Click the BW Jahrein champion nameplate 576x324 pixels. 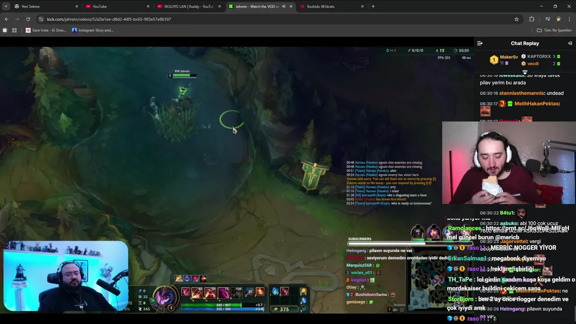point(182,71)
